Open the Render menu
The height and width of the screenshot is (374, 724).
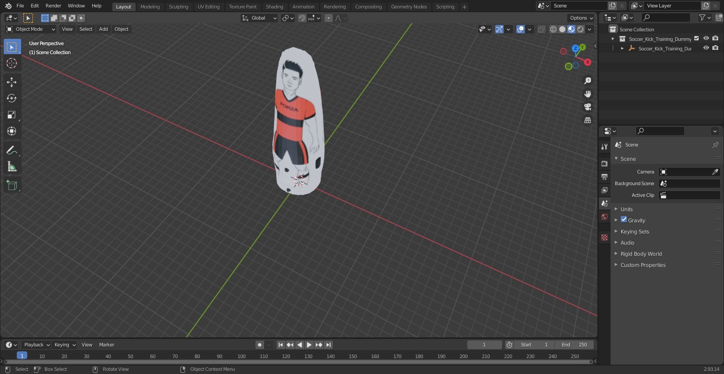[53, 6]
